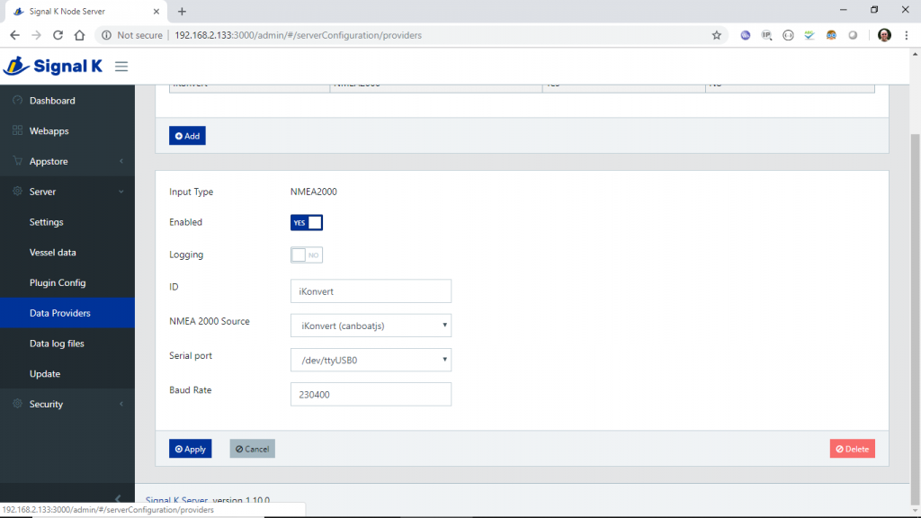Toggle the Enabled switch off
Viewport: 921px width, 518px height.
click(306, 222)
